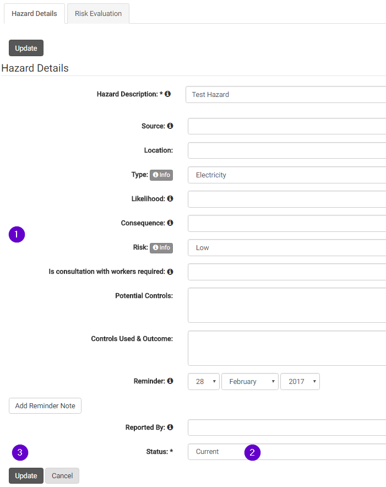Open the reminder day dropdown showing 28
The height and width of the screenshot is (487, 386).
tap(204, 381)
